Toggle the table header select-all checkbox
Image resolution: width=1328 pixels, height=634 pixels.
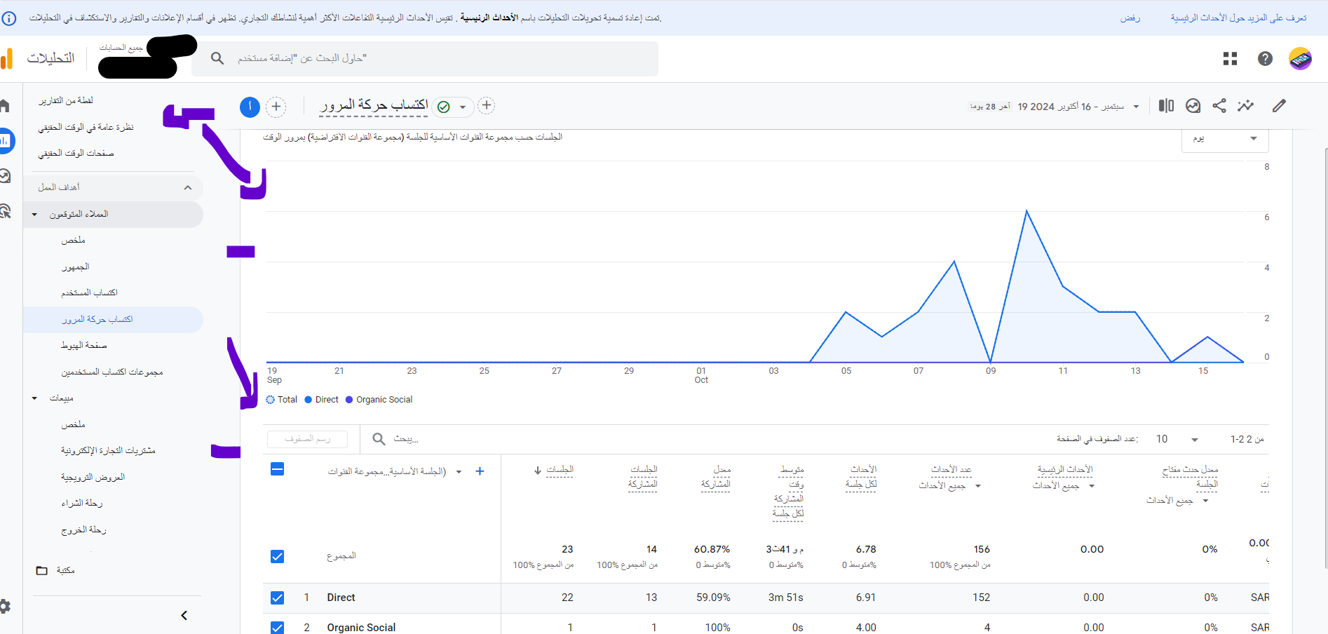tap(278, 469)
